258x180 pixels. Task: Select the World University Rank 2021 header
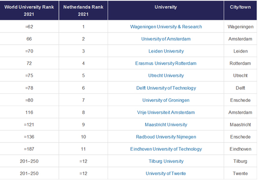point(29,10)
